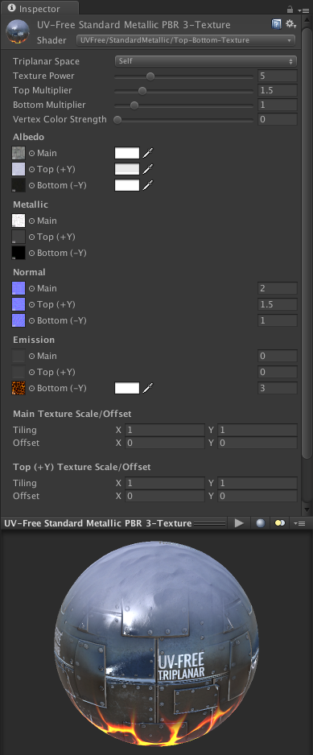The width and height of the screenshot is (313, 755).
Task: Click the Normal Main value field
Action: (278, 288)
